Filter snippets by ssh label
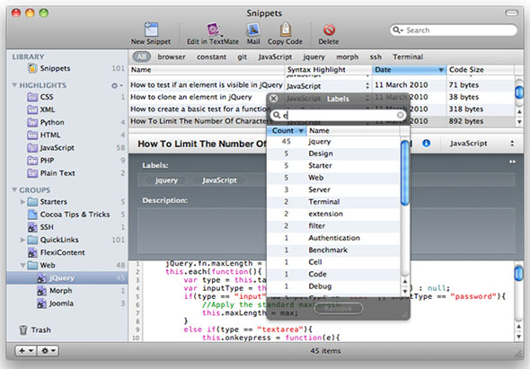This screenshot has height=369, width=530. (375, 57)
